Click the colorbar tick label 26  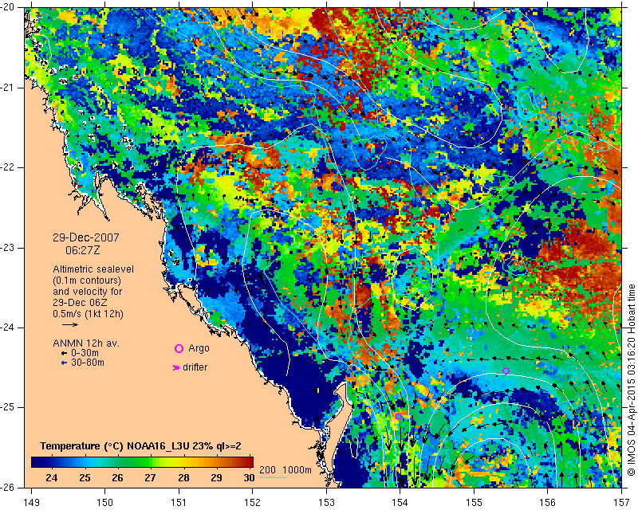point(117,477)
